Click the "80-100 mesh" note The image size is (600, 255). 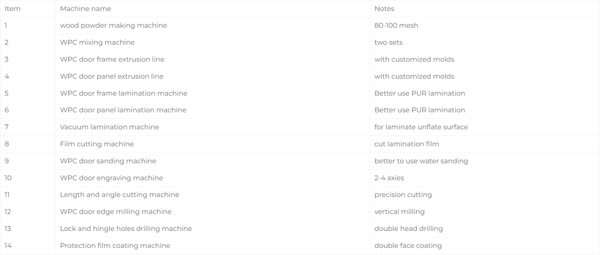[396, 25]
